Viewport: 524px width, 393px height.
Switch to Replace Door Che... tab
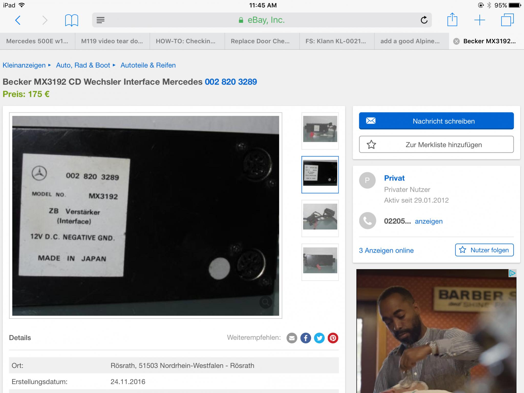click(x=262, y=41)
